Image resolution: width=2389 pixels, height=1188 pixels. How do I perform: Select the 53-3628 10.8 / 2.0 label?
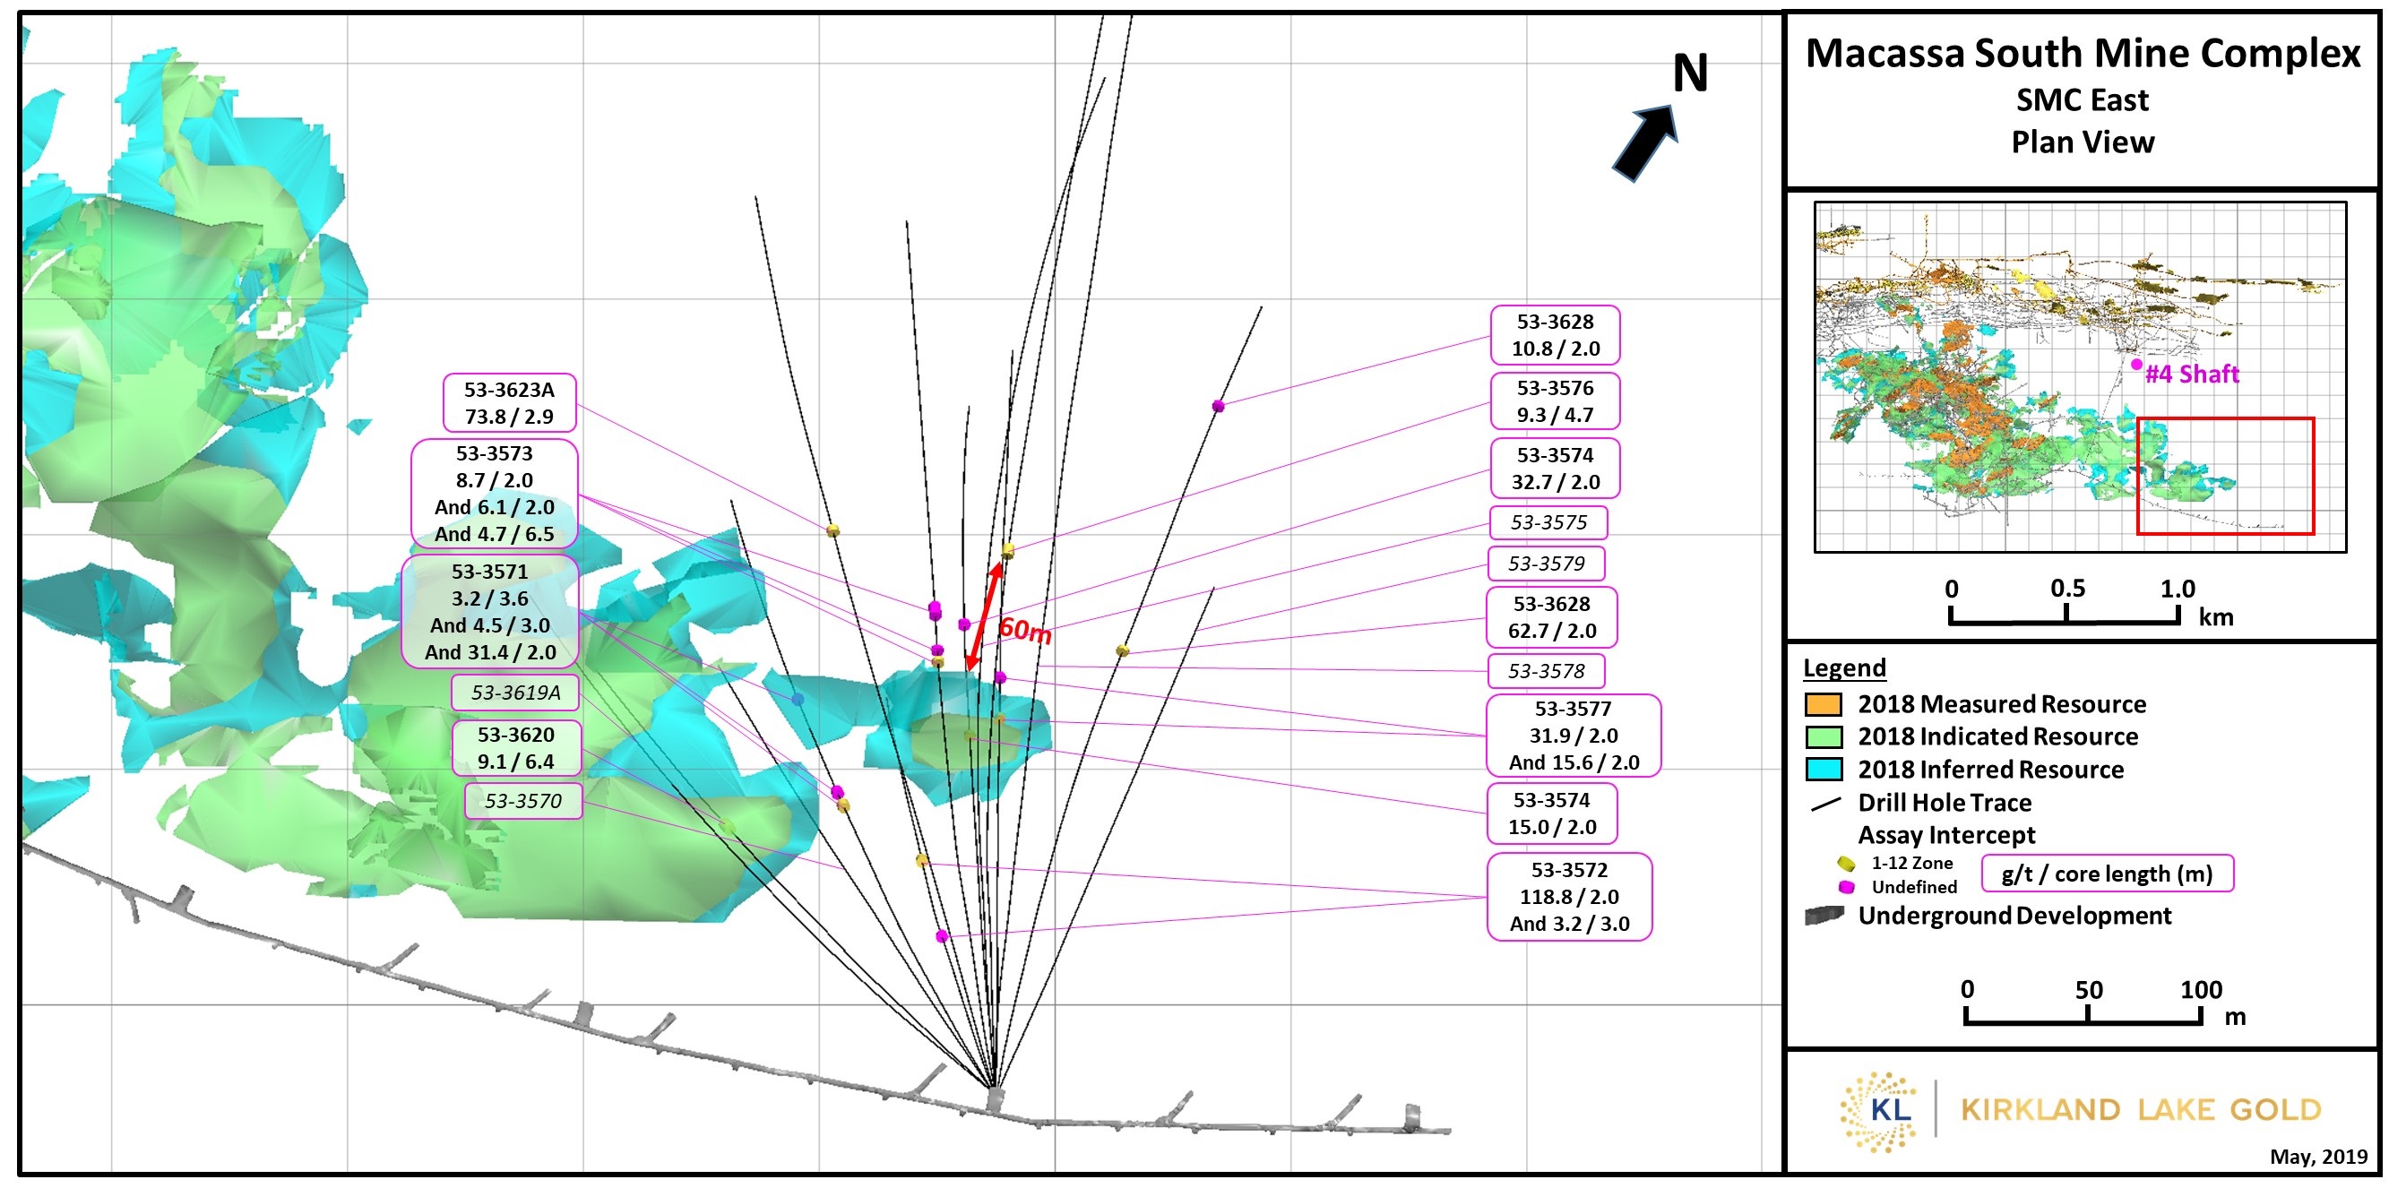point(1556,336)
